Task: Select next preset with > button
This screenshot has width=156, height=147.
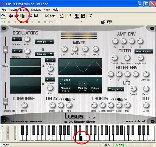Action: point(84,83)
